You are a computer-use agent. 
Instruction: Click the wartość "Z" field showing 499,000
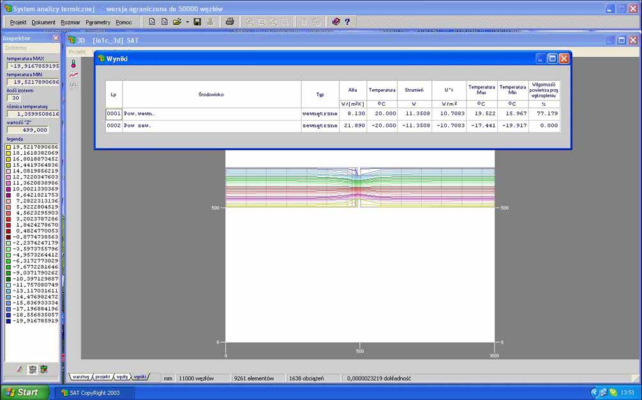click(x=27, y=130)
